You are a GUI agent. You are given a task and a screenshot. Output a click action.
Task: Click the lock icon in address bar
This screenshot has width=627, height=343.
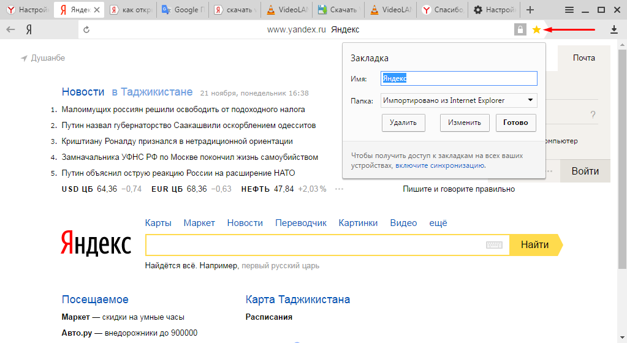click(520, 29)
